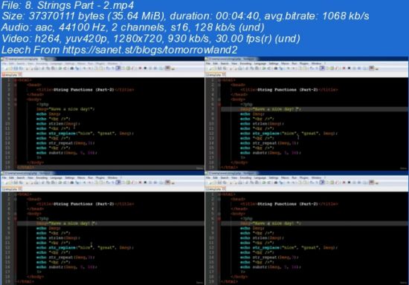Collapse html fold marker on line 1, top-left frame
409x285 pixels.
click(16, 80)
